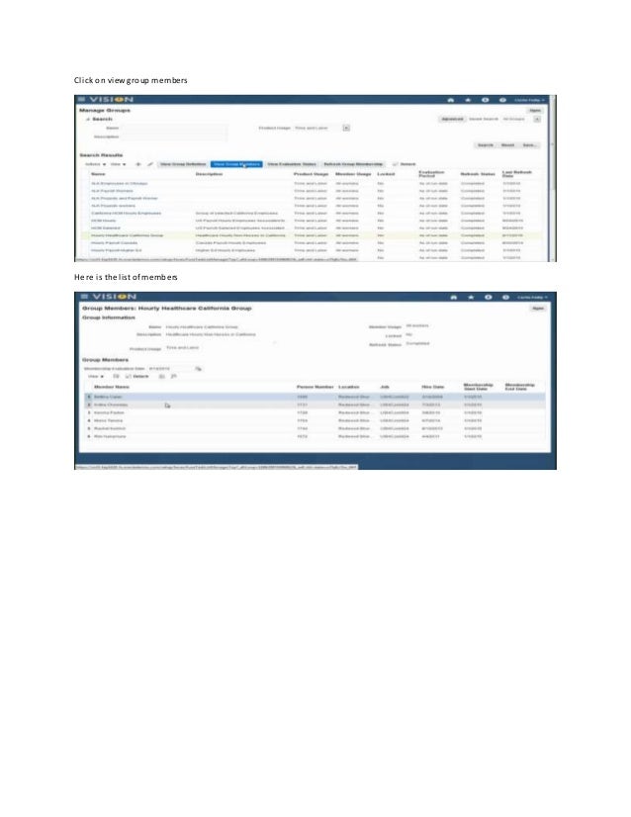Sort by the Location column header
The width and height of the screenshot is (631, 817).
tap(349, 387)
